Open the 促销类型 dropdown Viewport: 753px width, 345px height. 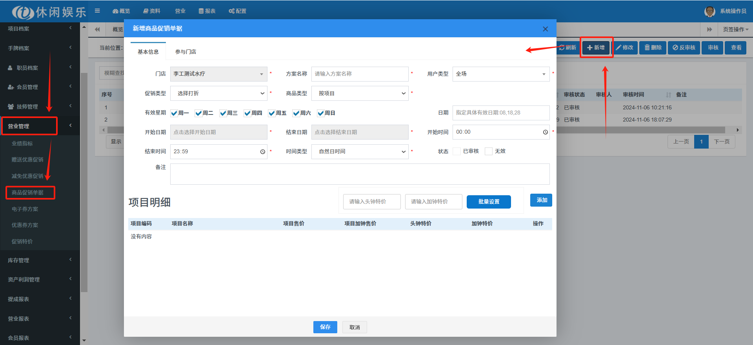pos(219,93)
